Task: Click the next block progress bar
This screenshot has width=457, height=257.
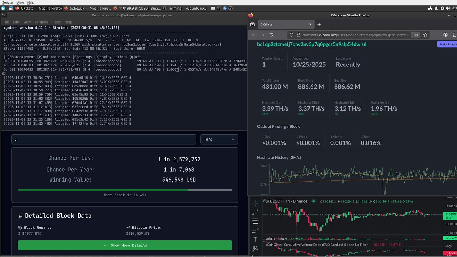Action: (125, 190)
